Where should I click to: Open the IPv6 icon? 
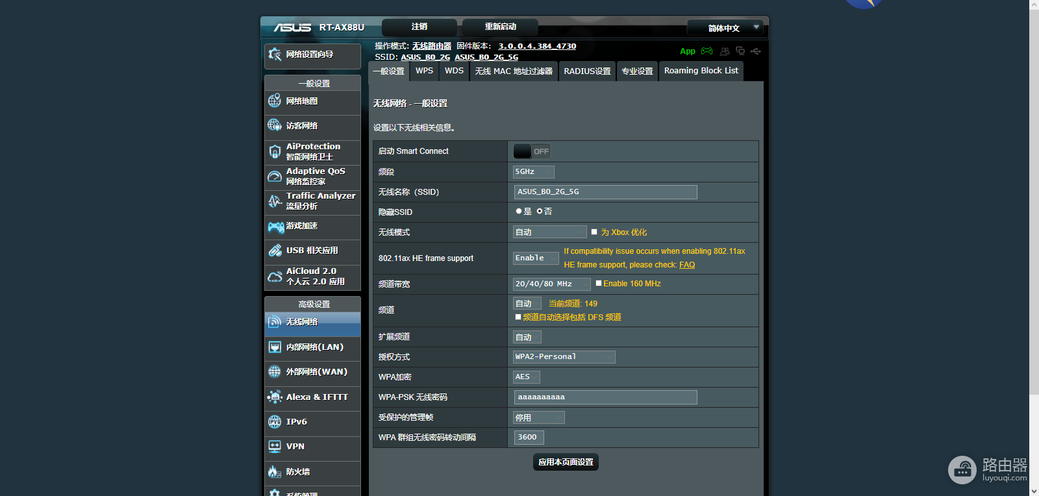275,422
